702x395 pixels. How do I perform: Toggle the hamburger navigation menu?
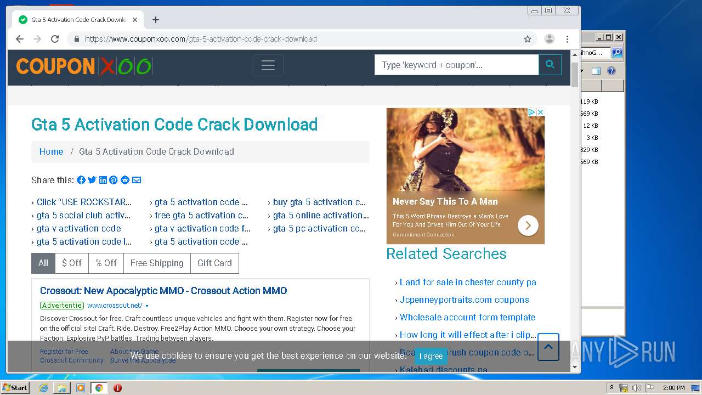click(x=268, y=65)
